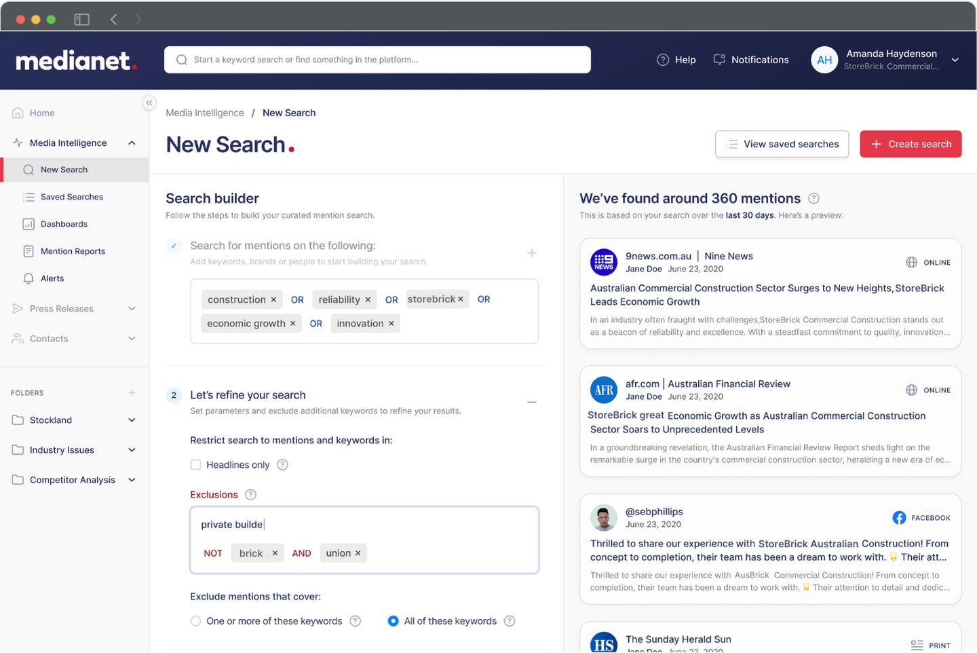Open Saved Searches in sidebar
977x653 pixels.
point(71,197)
